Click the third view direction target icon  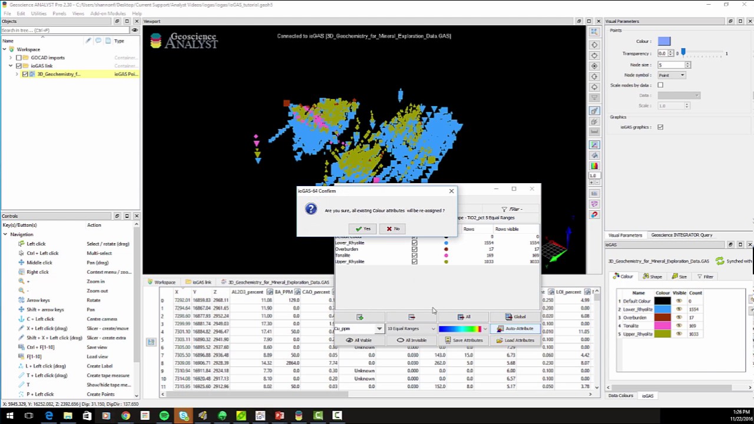click(x=594, y=67)
